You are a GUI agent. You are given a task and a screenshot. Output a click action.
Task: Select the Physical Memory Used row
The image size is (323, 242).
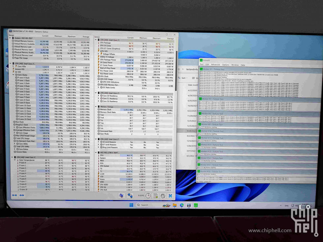pos(50,50)
